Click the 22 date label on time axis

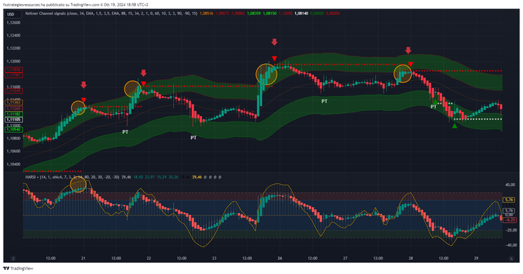tap(149, 259)
